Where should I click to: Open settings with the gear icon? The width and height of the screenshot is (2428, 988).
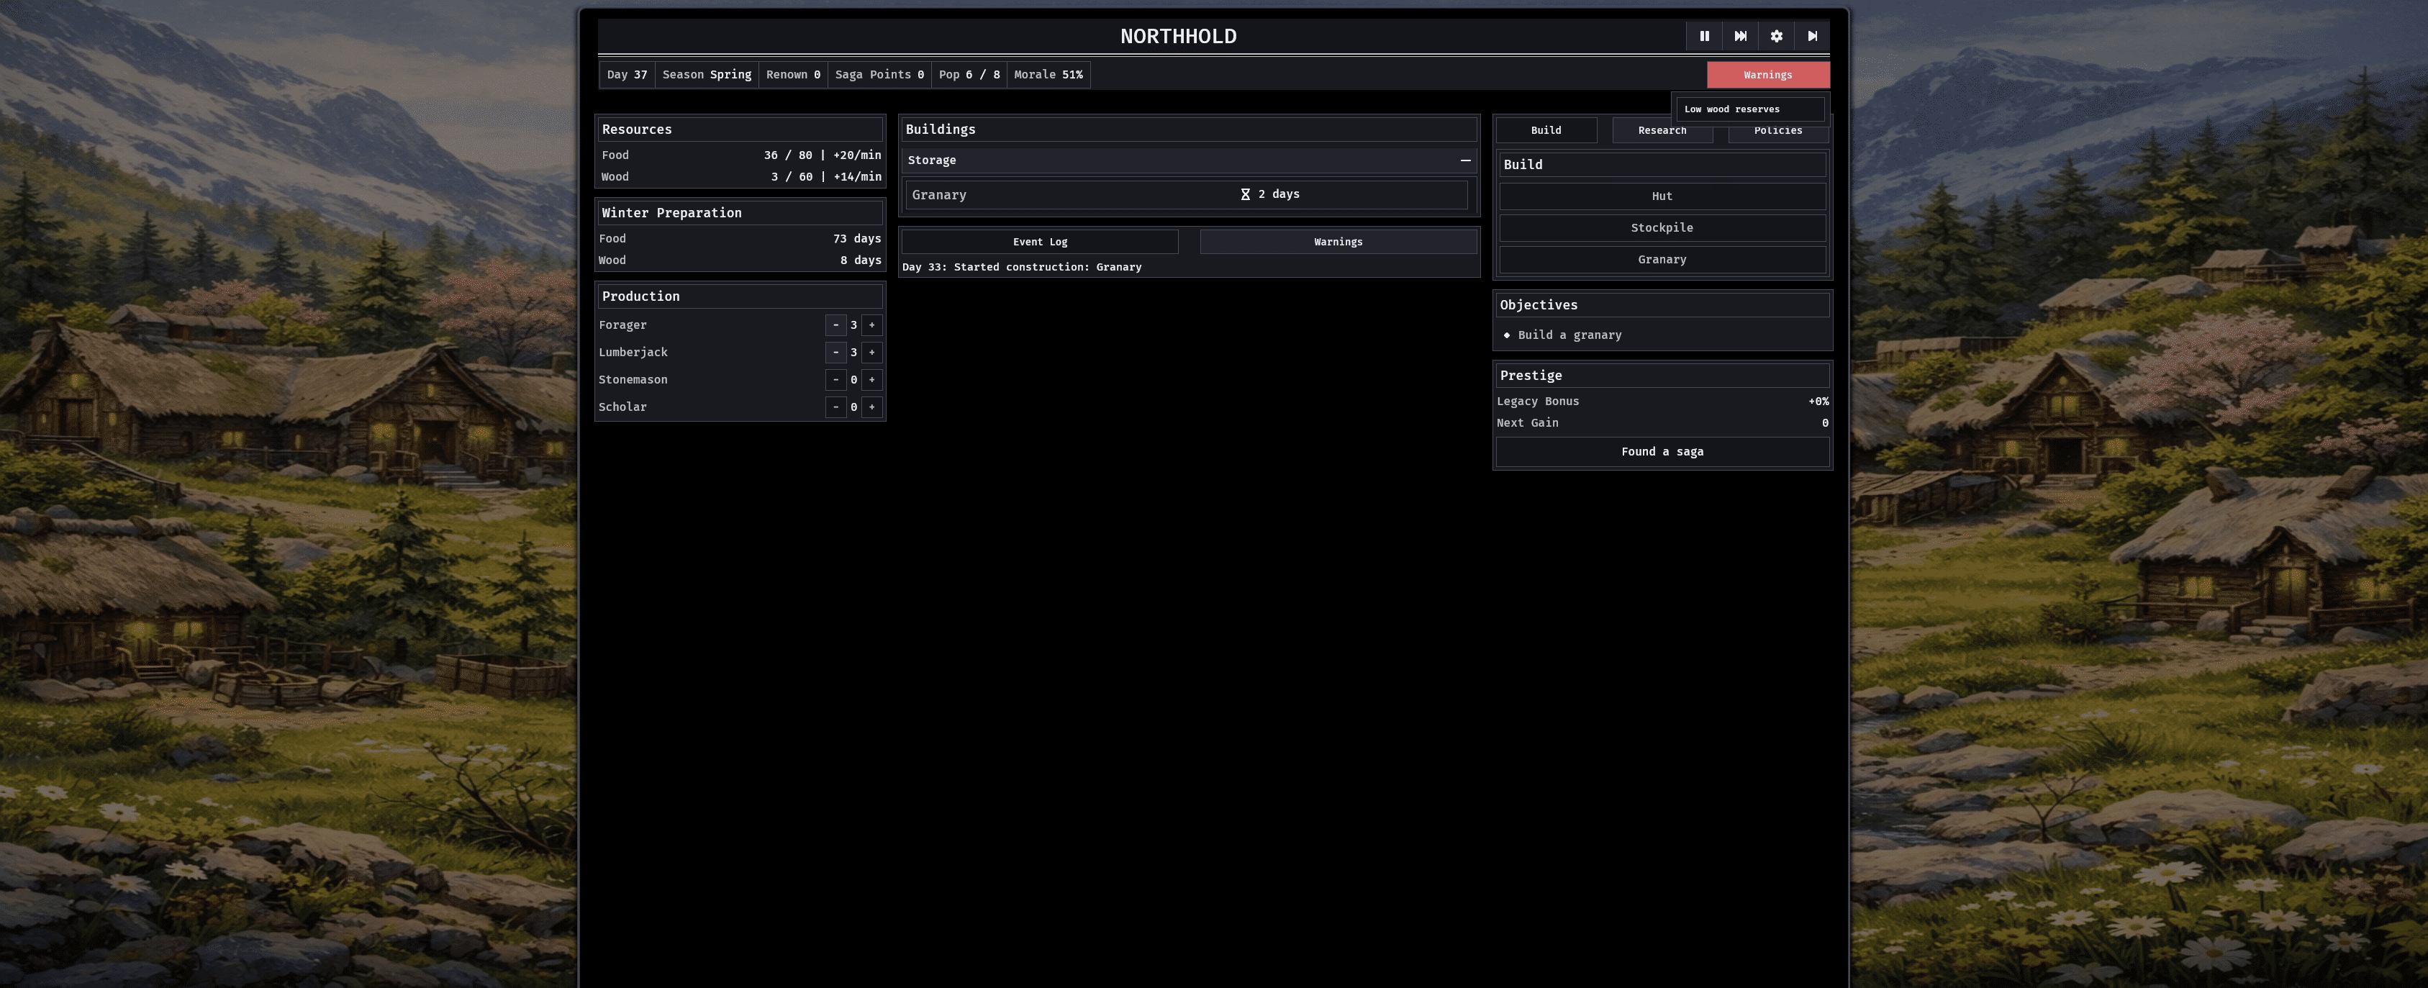coord(1776,36)
